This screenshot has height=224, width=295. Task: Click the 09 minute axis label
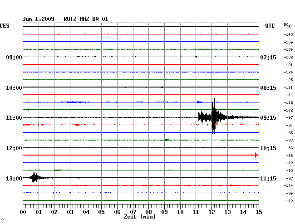(164, 212)
